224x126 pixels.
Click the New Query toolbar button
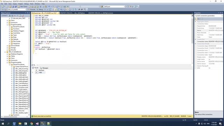pyautogui.click(x=23, y=7)
